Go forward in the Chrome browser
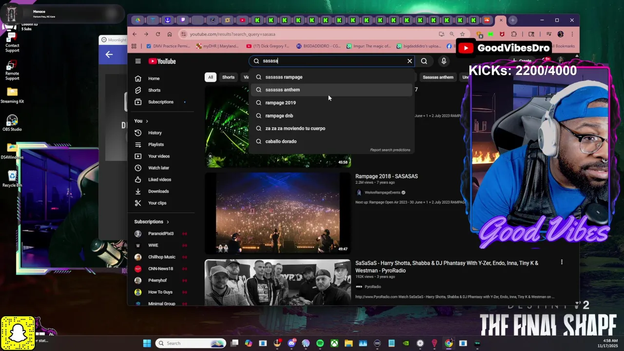This screenshot has height=351, width=624. click(x=146, y=34)
